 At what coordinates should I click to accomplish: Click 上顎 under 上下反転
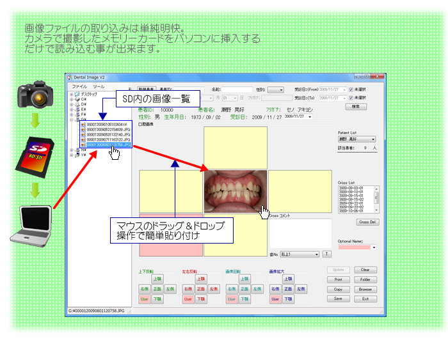(x=157, y=279)
